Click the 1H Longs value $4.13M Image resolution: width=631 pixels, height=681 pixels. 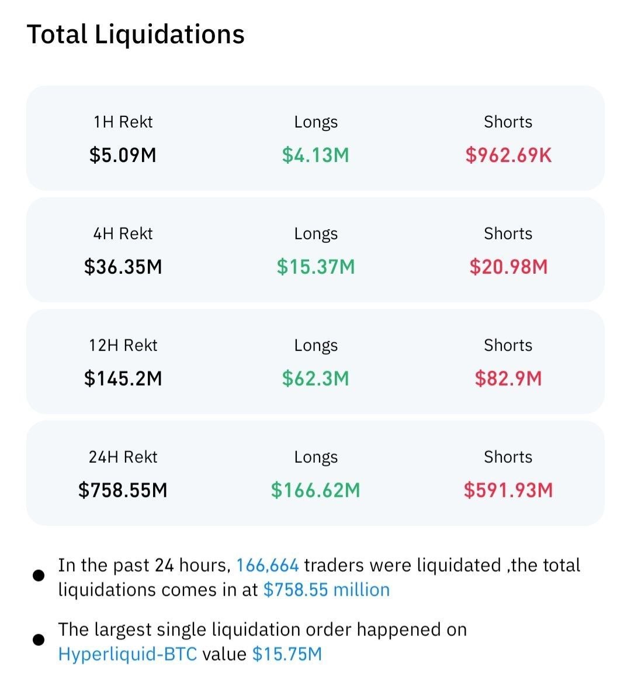315,155
